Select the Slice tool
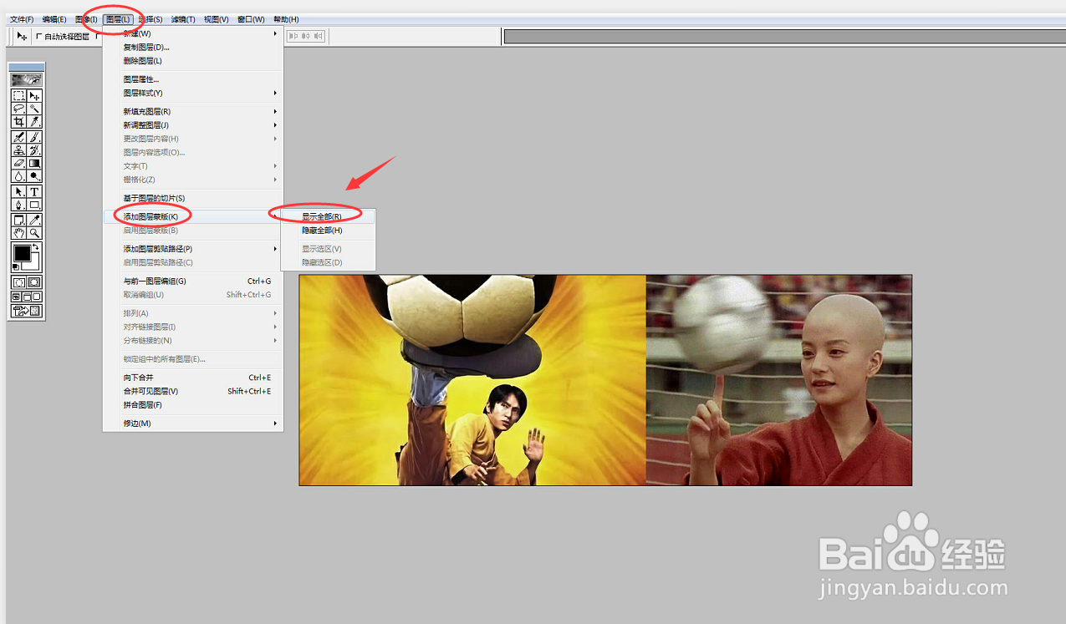The height and width of the screenshot is (624, 1066). click(35, 122)
